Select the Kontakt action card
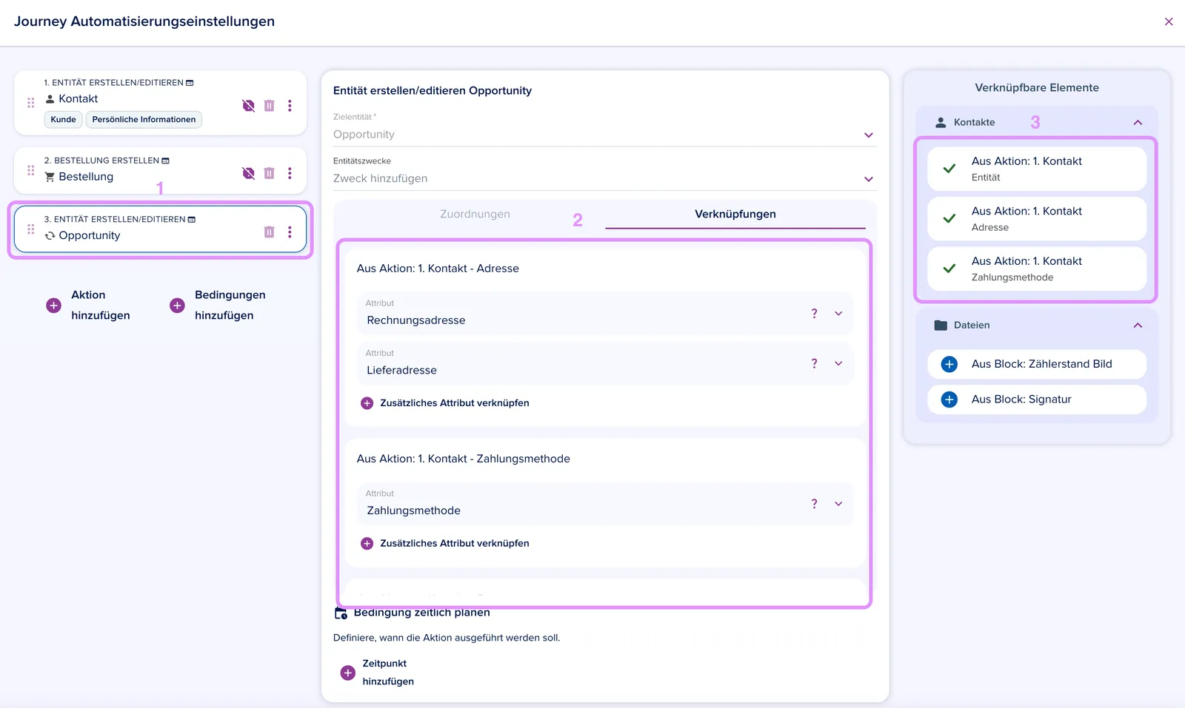Viewport: 1185px width, 708px height. point(160,103)
